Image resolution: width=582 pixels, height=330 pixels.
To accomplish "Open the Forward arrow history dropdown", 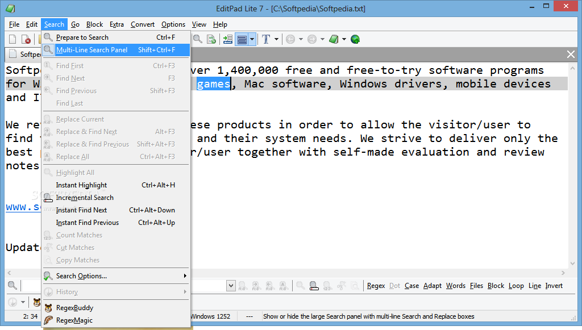I will [x=322, y=39].
